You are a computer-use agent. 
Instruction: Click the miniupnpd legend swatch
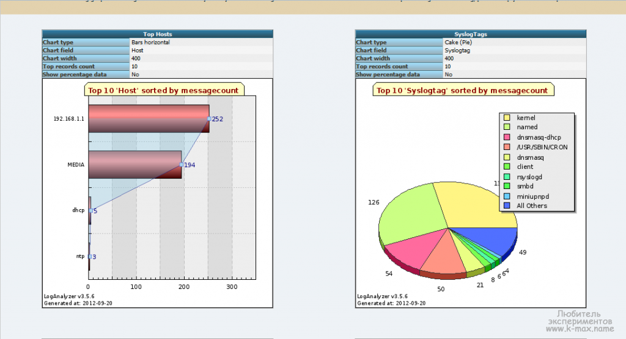point(506,196)
